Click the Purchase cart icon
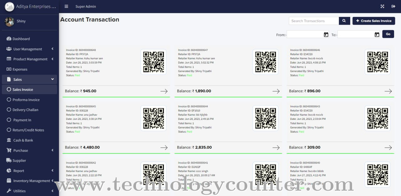This screenshot has height=196, width=401. point(9,150)
